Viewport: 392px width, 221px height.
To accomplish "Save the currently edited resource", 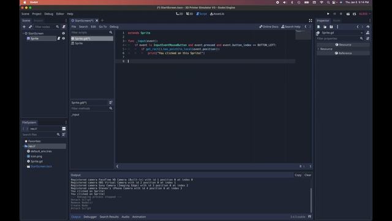I will tap(331, 26).
